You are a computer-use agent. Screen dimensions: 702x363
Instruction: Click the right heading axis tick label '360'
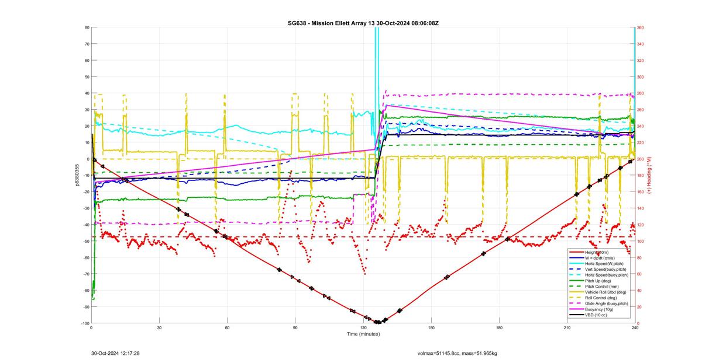[641, 27]
